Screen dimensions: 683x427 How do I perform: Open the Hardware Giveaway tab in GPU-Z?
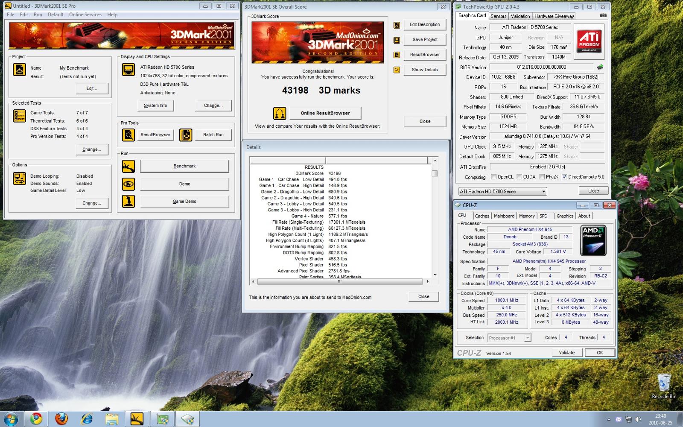tap(554, 16)
